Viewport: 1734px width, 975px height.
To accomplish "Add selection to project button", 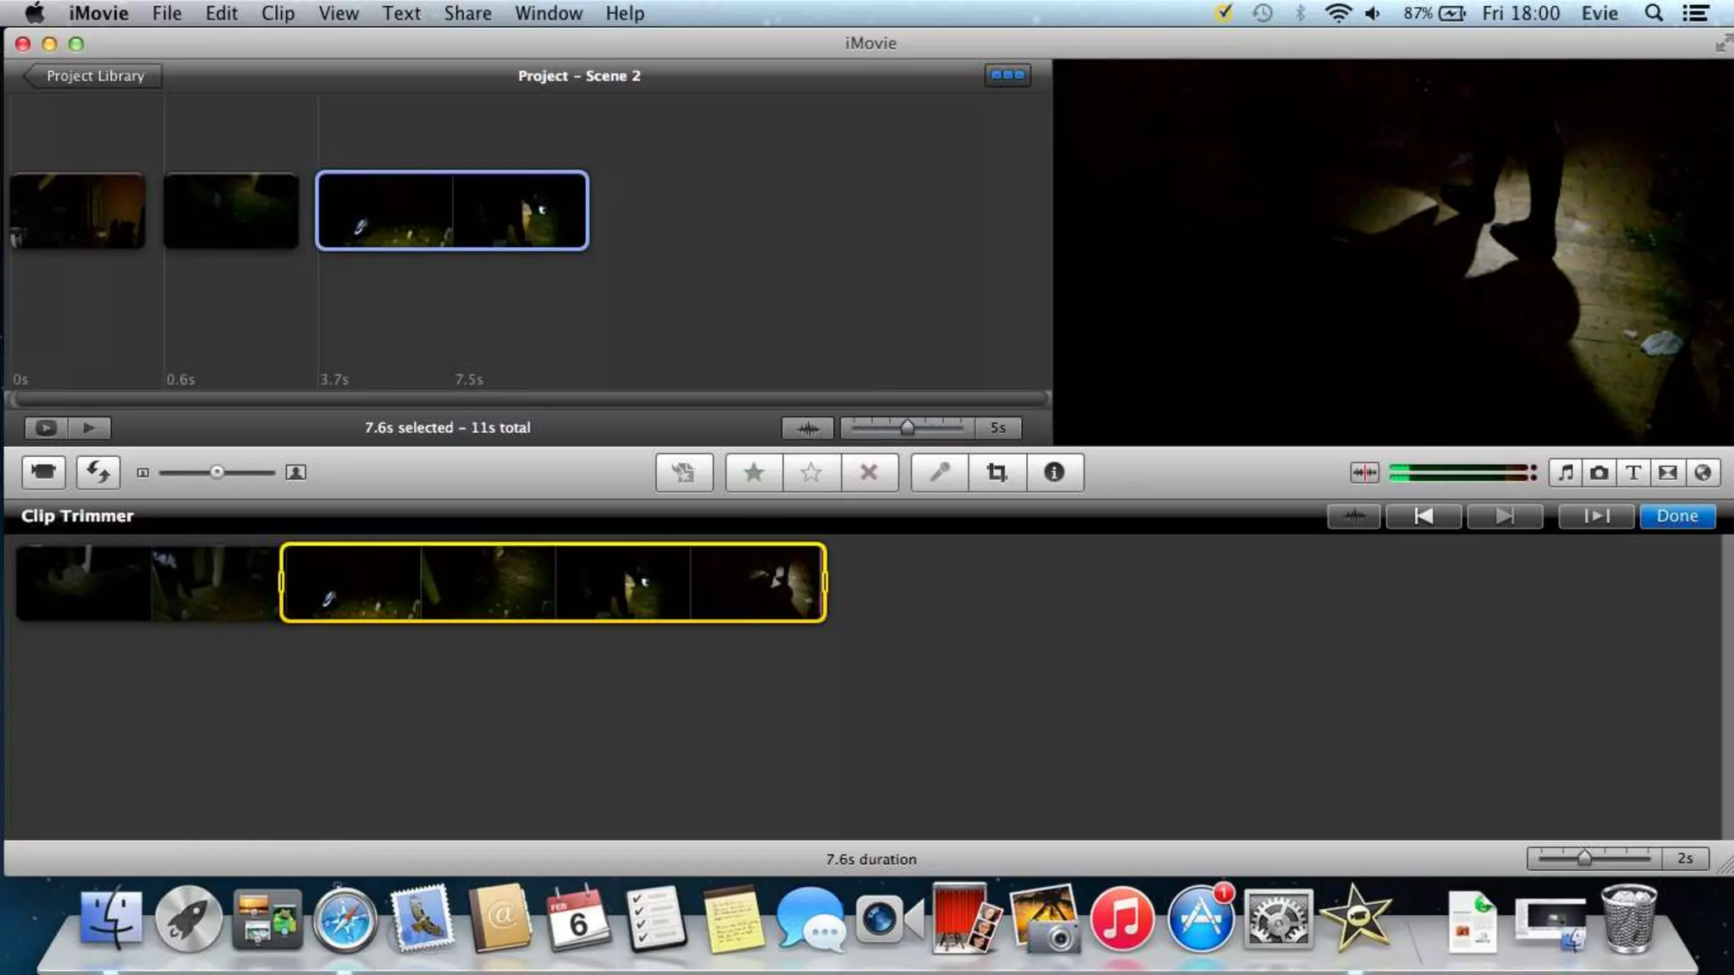I will 684,472.
